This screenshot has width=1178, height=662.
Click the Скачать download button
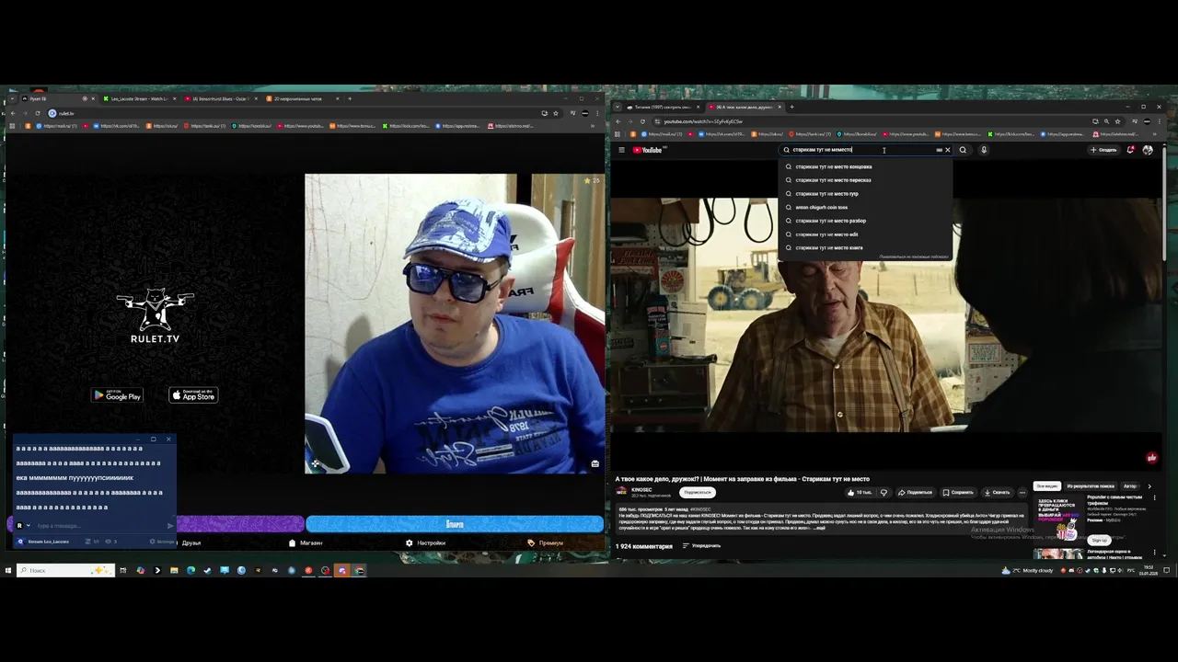pos(997,492)
